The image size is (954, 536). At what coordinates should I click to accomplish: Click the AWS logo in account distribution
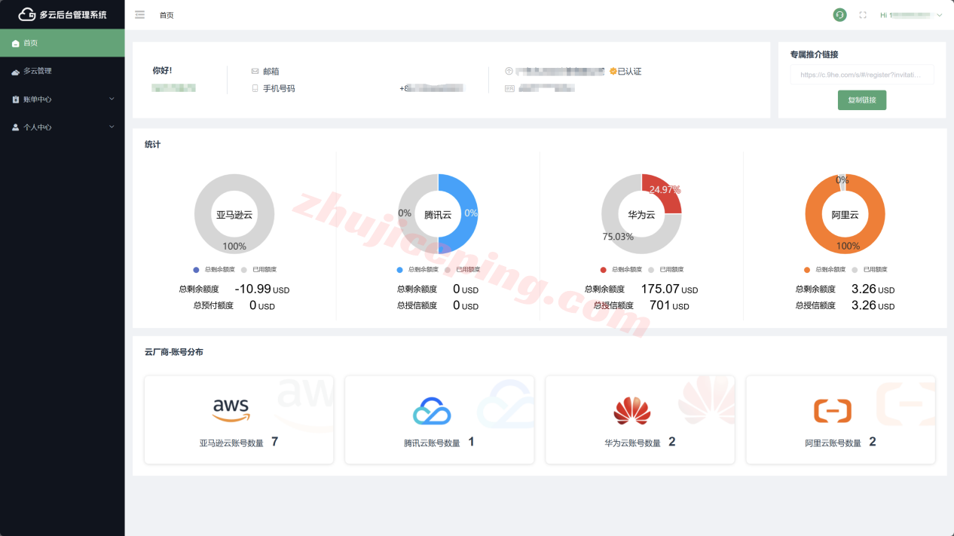pyautogui.click(x=231, y=410)
